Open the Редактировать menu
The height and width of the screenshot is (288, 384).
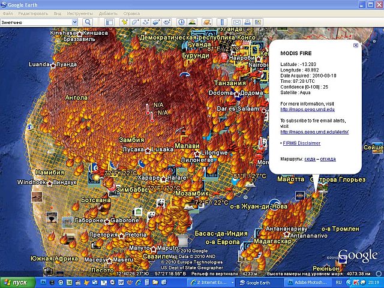(x=33, y=13)
